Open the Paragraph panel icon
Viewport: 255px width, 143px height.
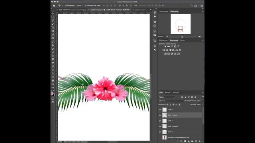[155, 50]
